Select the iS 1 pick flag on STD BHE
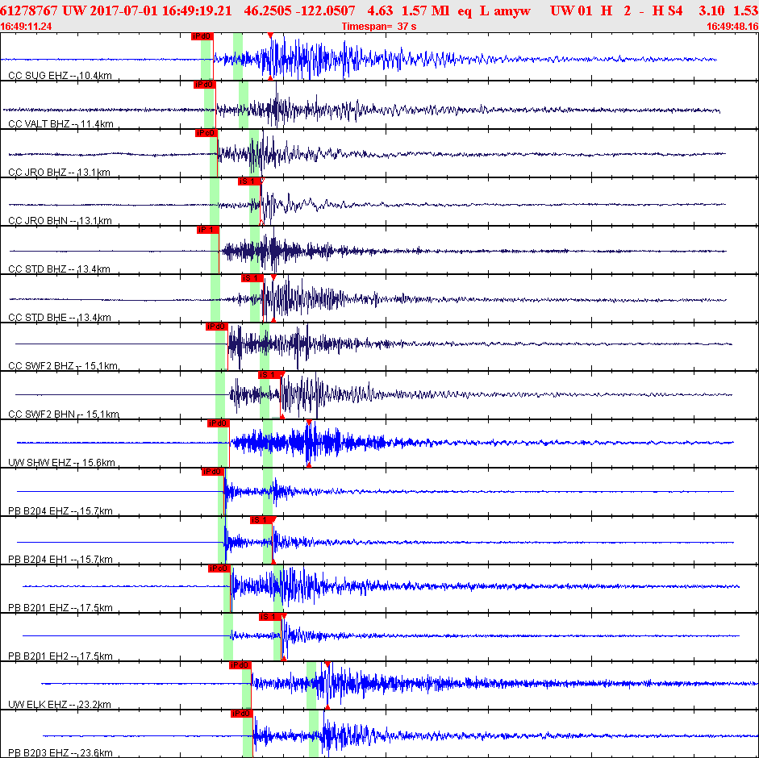The height and width of the screenshot is (758, 759). [252, 278]
